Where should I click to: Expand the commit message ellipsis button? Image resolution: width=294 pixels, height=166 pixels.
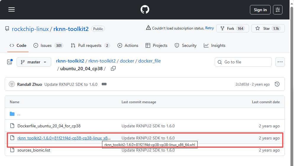click(x=104, y=84)
